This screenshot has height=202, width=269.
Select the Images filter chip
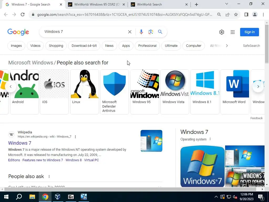(16, 46)
